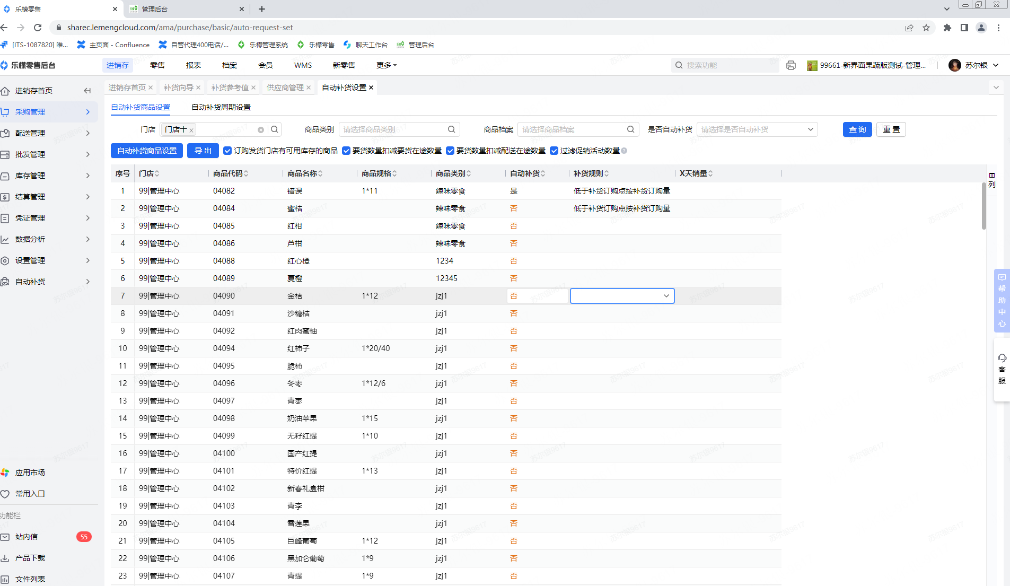Open the column settings icon 列
Image resolution: width=1010 pixels, height=586 pixels.
[x=991, y=179]
